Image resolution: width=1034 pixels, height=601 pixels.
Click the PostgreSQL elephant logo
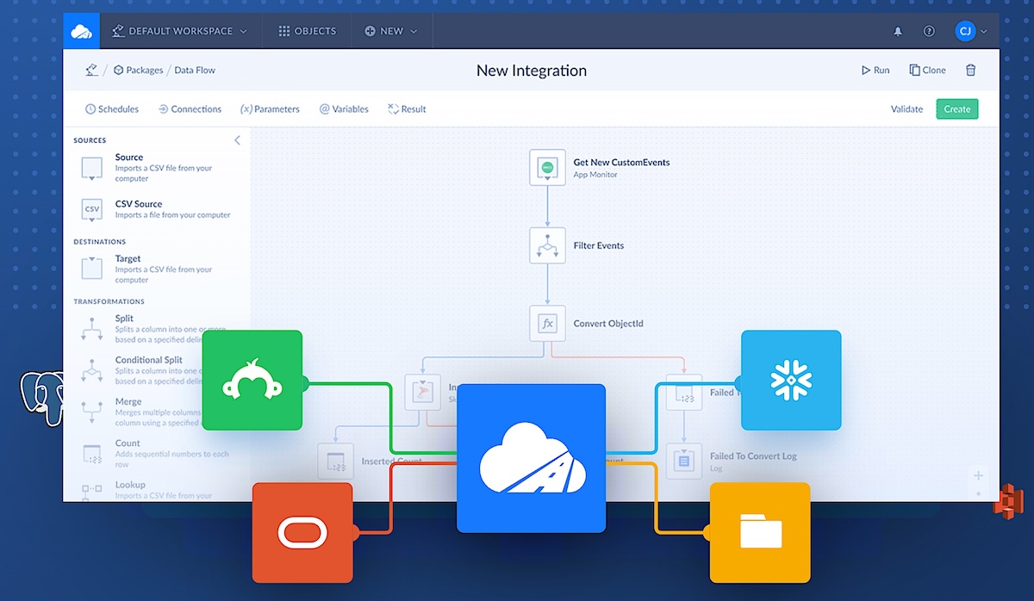(43, 399)
